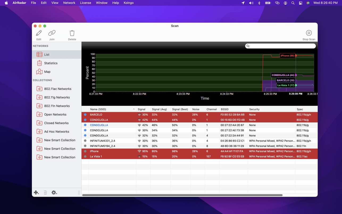
Task: Add a new collection with the plus icon
Action: coord(36,192)
